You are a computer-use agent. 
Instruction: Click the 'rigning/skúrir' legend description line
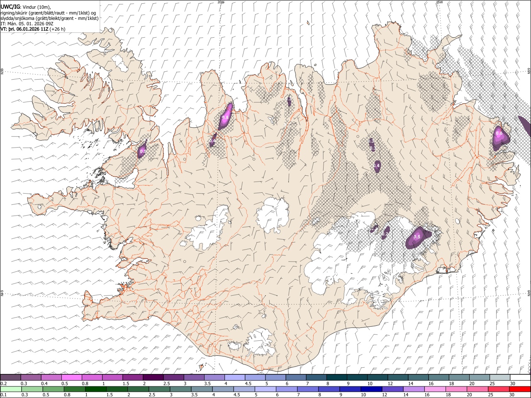48,13
